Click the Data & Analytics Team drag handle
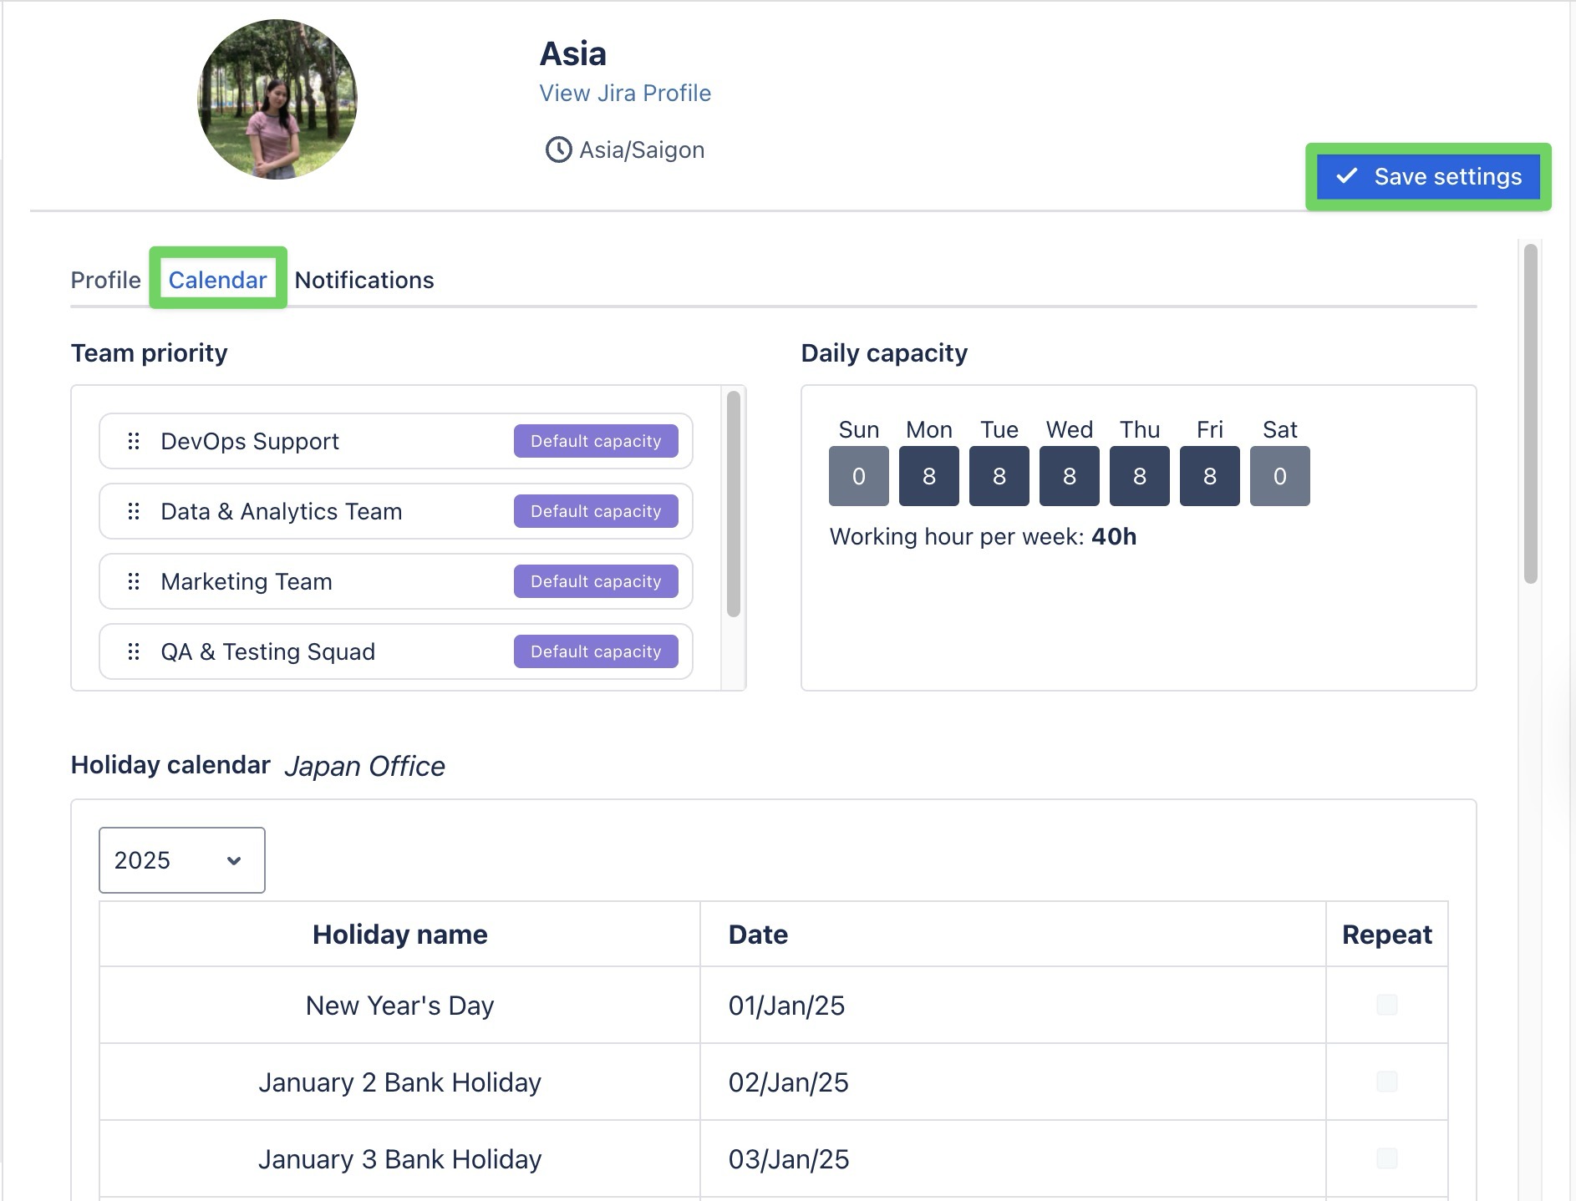1576x1201 pixels. pyautogui.click(x=133, y=511)
